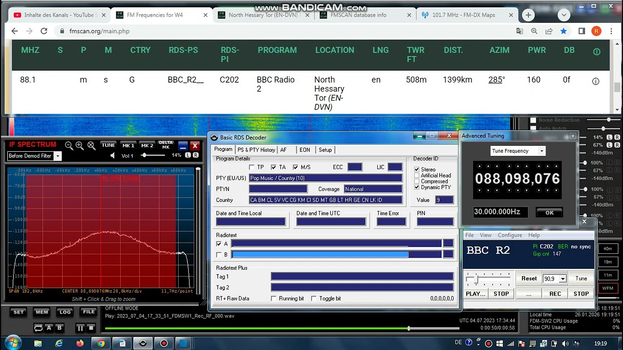Open the Before Demod Filter dropdown

click(57, 156)
